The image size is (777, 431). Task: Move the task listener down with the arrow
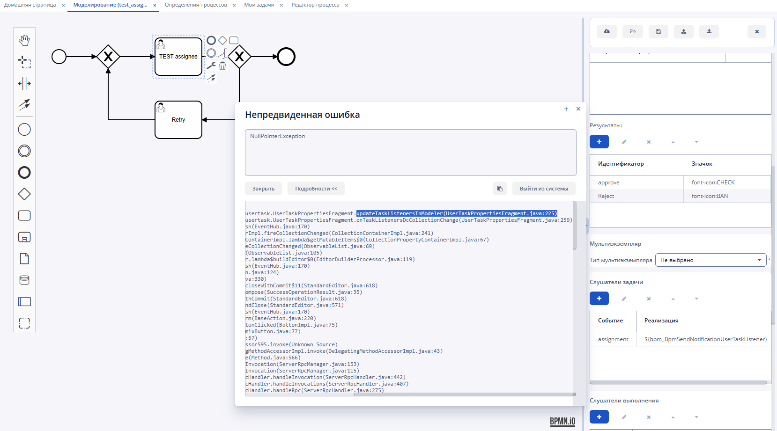696,299
